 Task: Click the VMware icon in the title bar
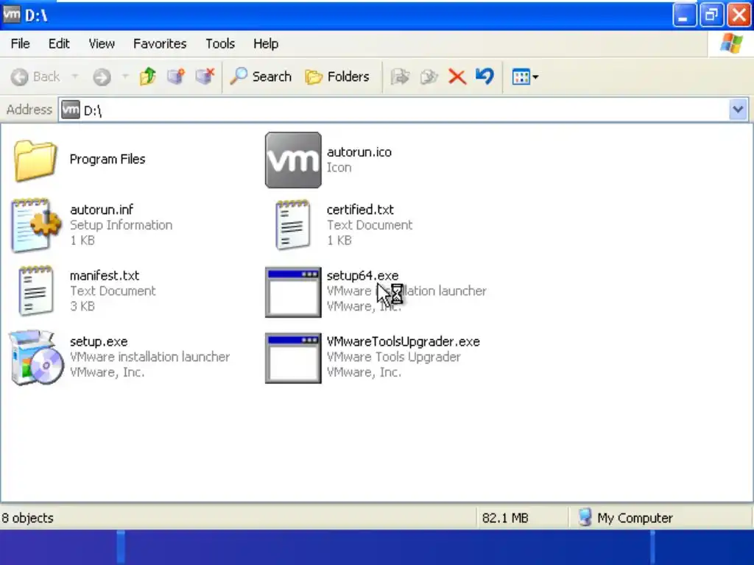coord(12,15)
